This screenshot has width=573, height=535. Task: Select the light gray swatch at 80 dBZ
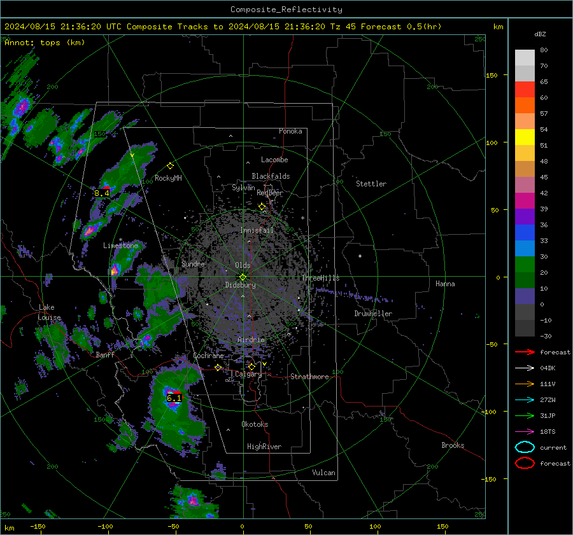click(x=525, y=58)
